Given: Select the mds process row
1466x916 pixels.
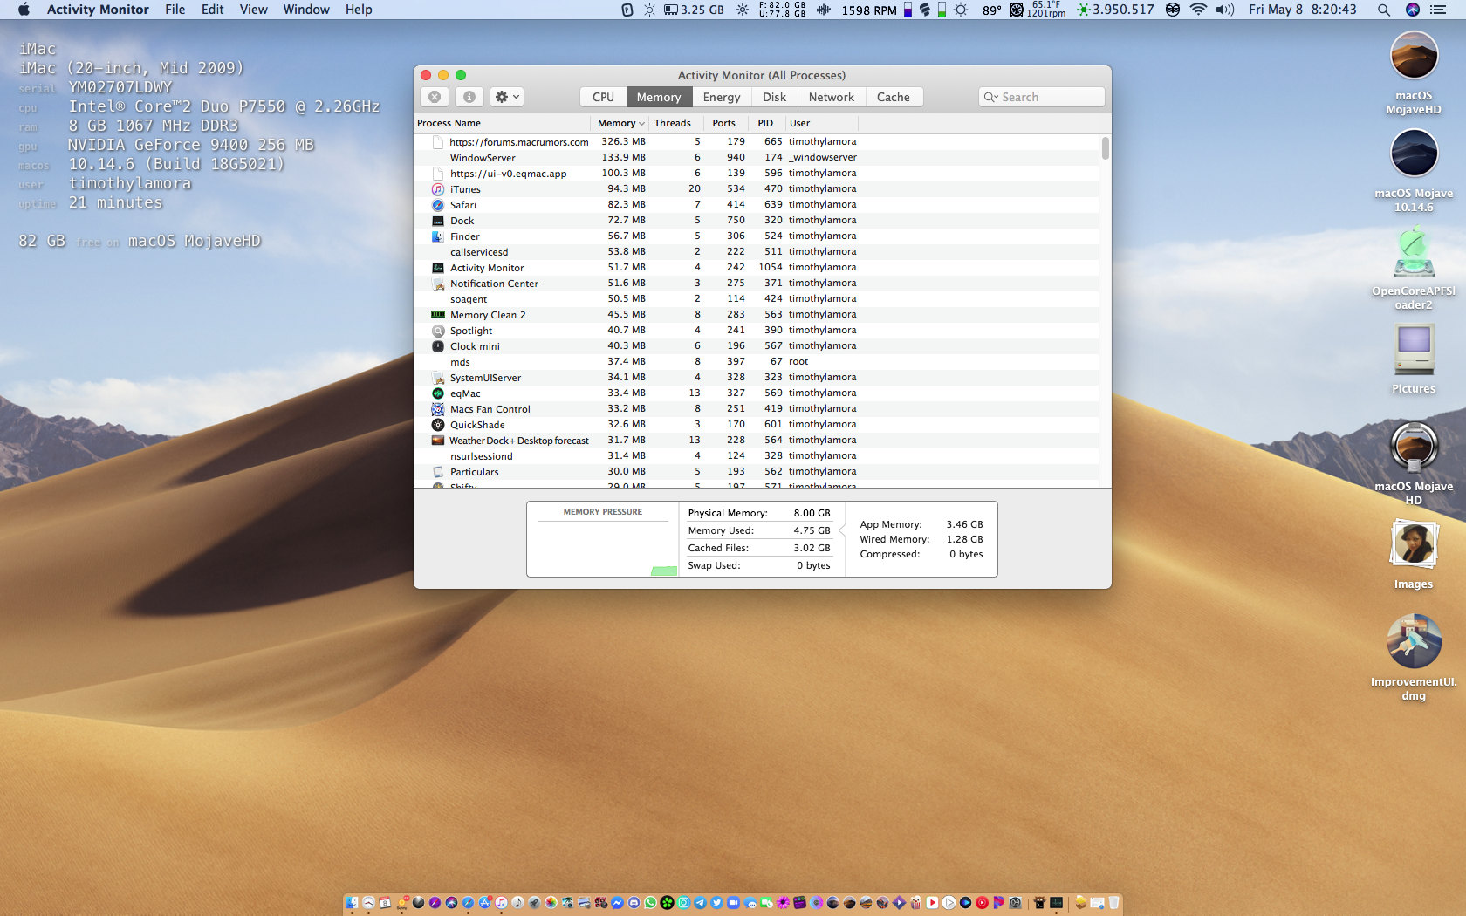Looking at the screenshot, I should [757, 362].
